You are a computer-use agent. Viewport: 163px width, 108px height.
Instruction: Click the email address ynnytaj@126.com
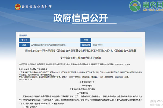click(26, 79)
